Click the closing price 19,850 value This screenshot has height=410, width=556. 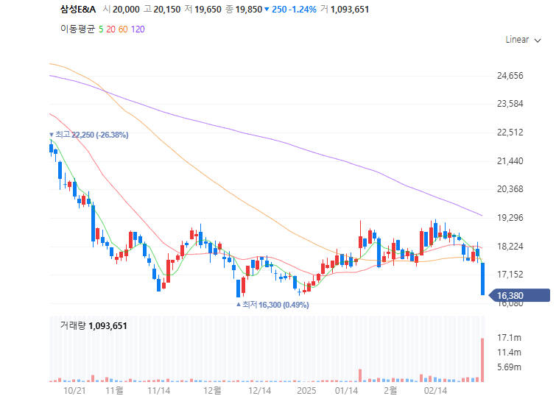click(x=249, y=10)
